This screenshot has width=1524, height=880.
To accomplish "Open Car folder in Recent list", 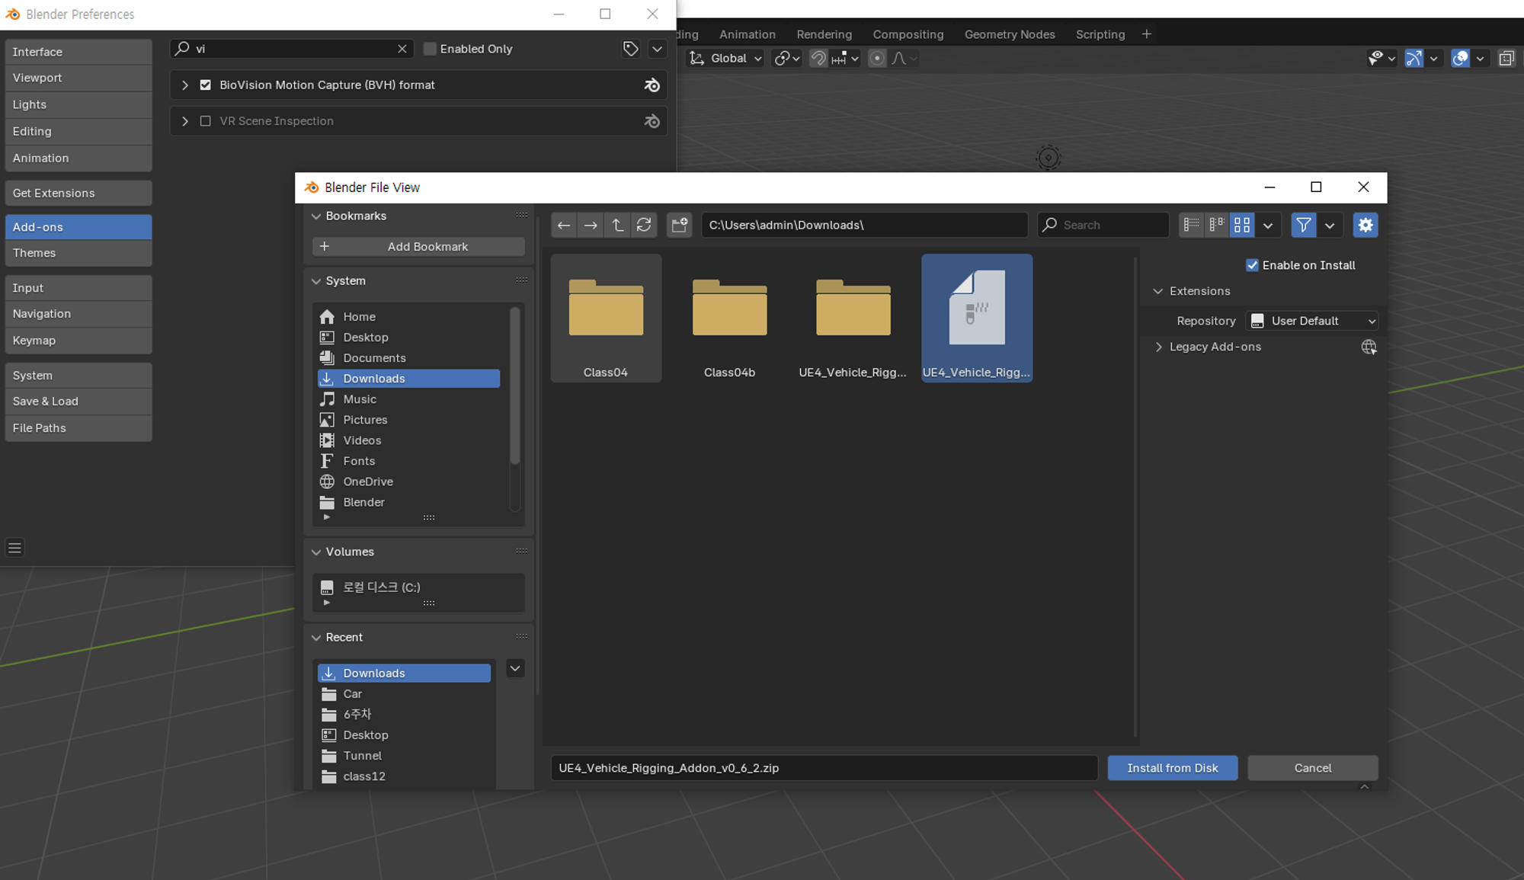I will 405,694.
